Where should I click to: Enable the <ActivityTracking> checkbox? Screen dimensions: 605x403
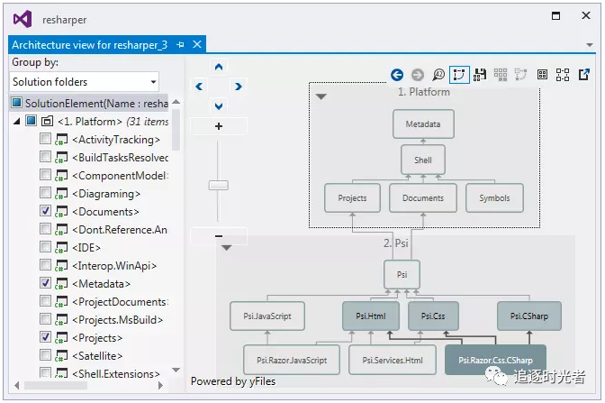46,140
